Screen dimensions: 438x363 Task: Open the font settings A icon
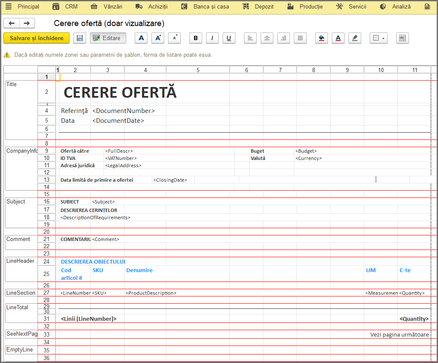(141, 38)
